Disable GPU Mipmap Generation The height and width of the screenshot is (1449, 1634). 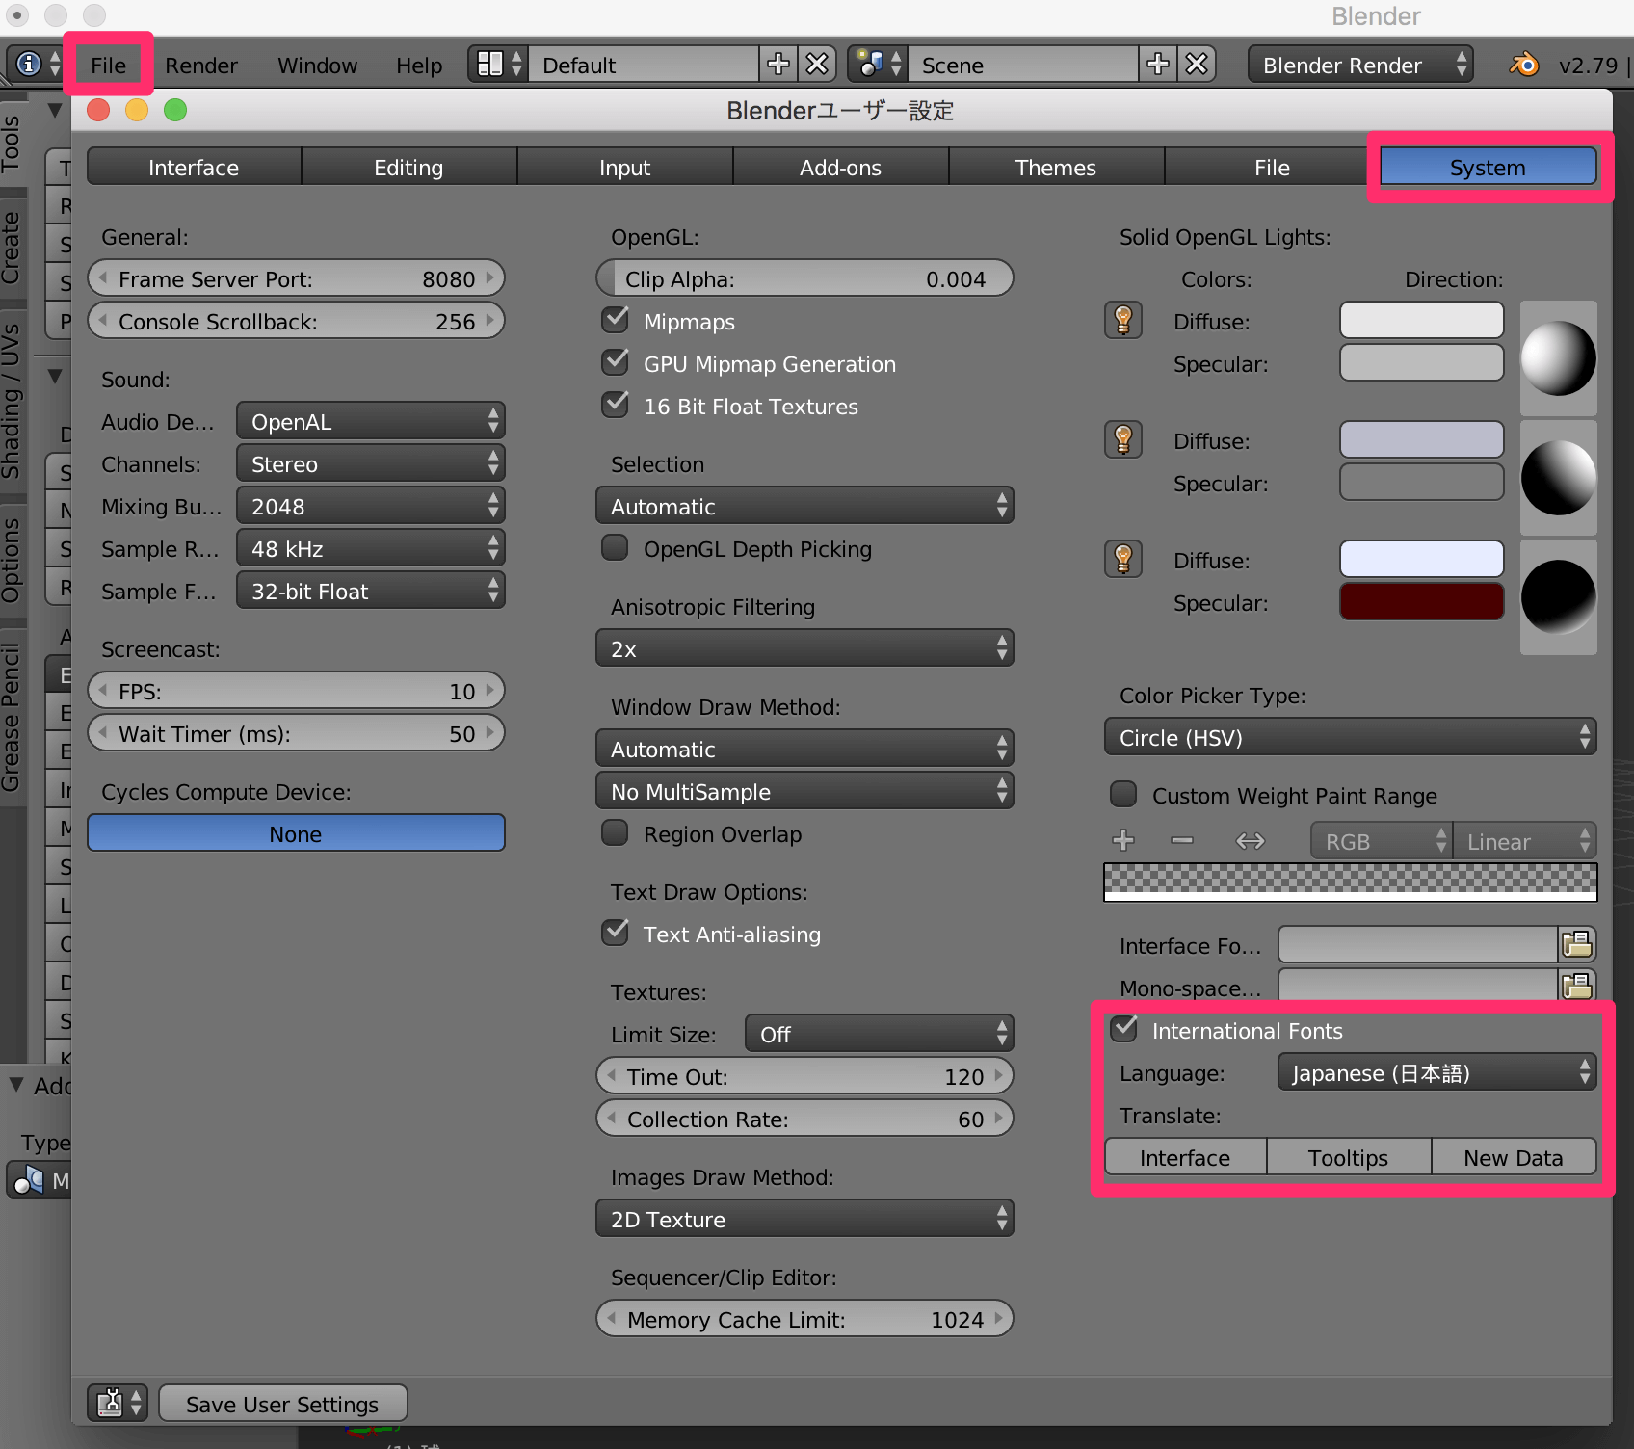coord(615,362)
